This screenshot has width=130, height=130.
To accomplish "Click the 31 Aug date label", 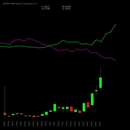I will tap(21, 124).
